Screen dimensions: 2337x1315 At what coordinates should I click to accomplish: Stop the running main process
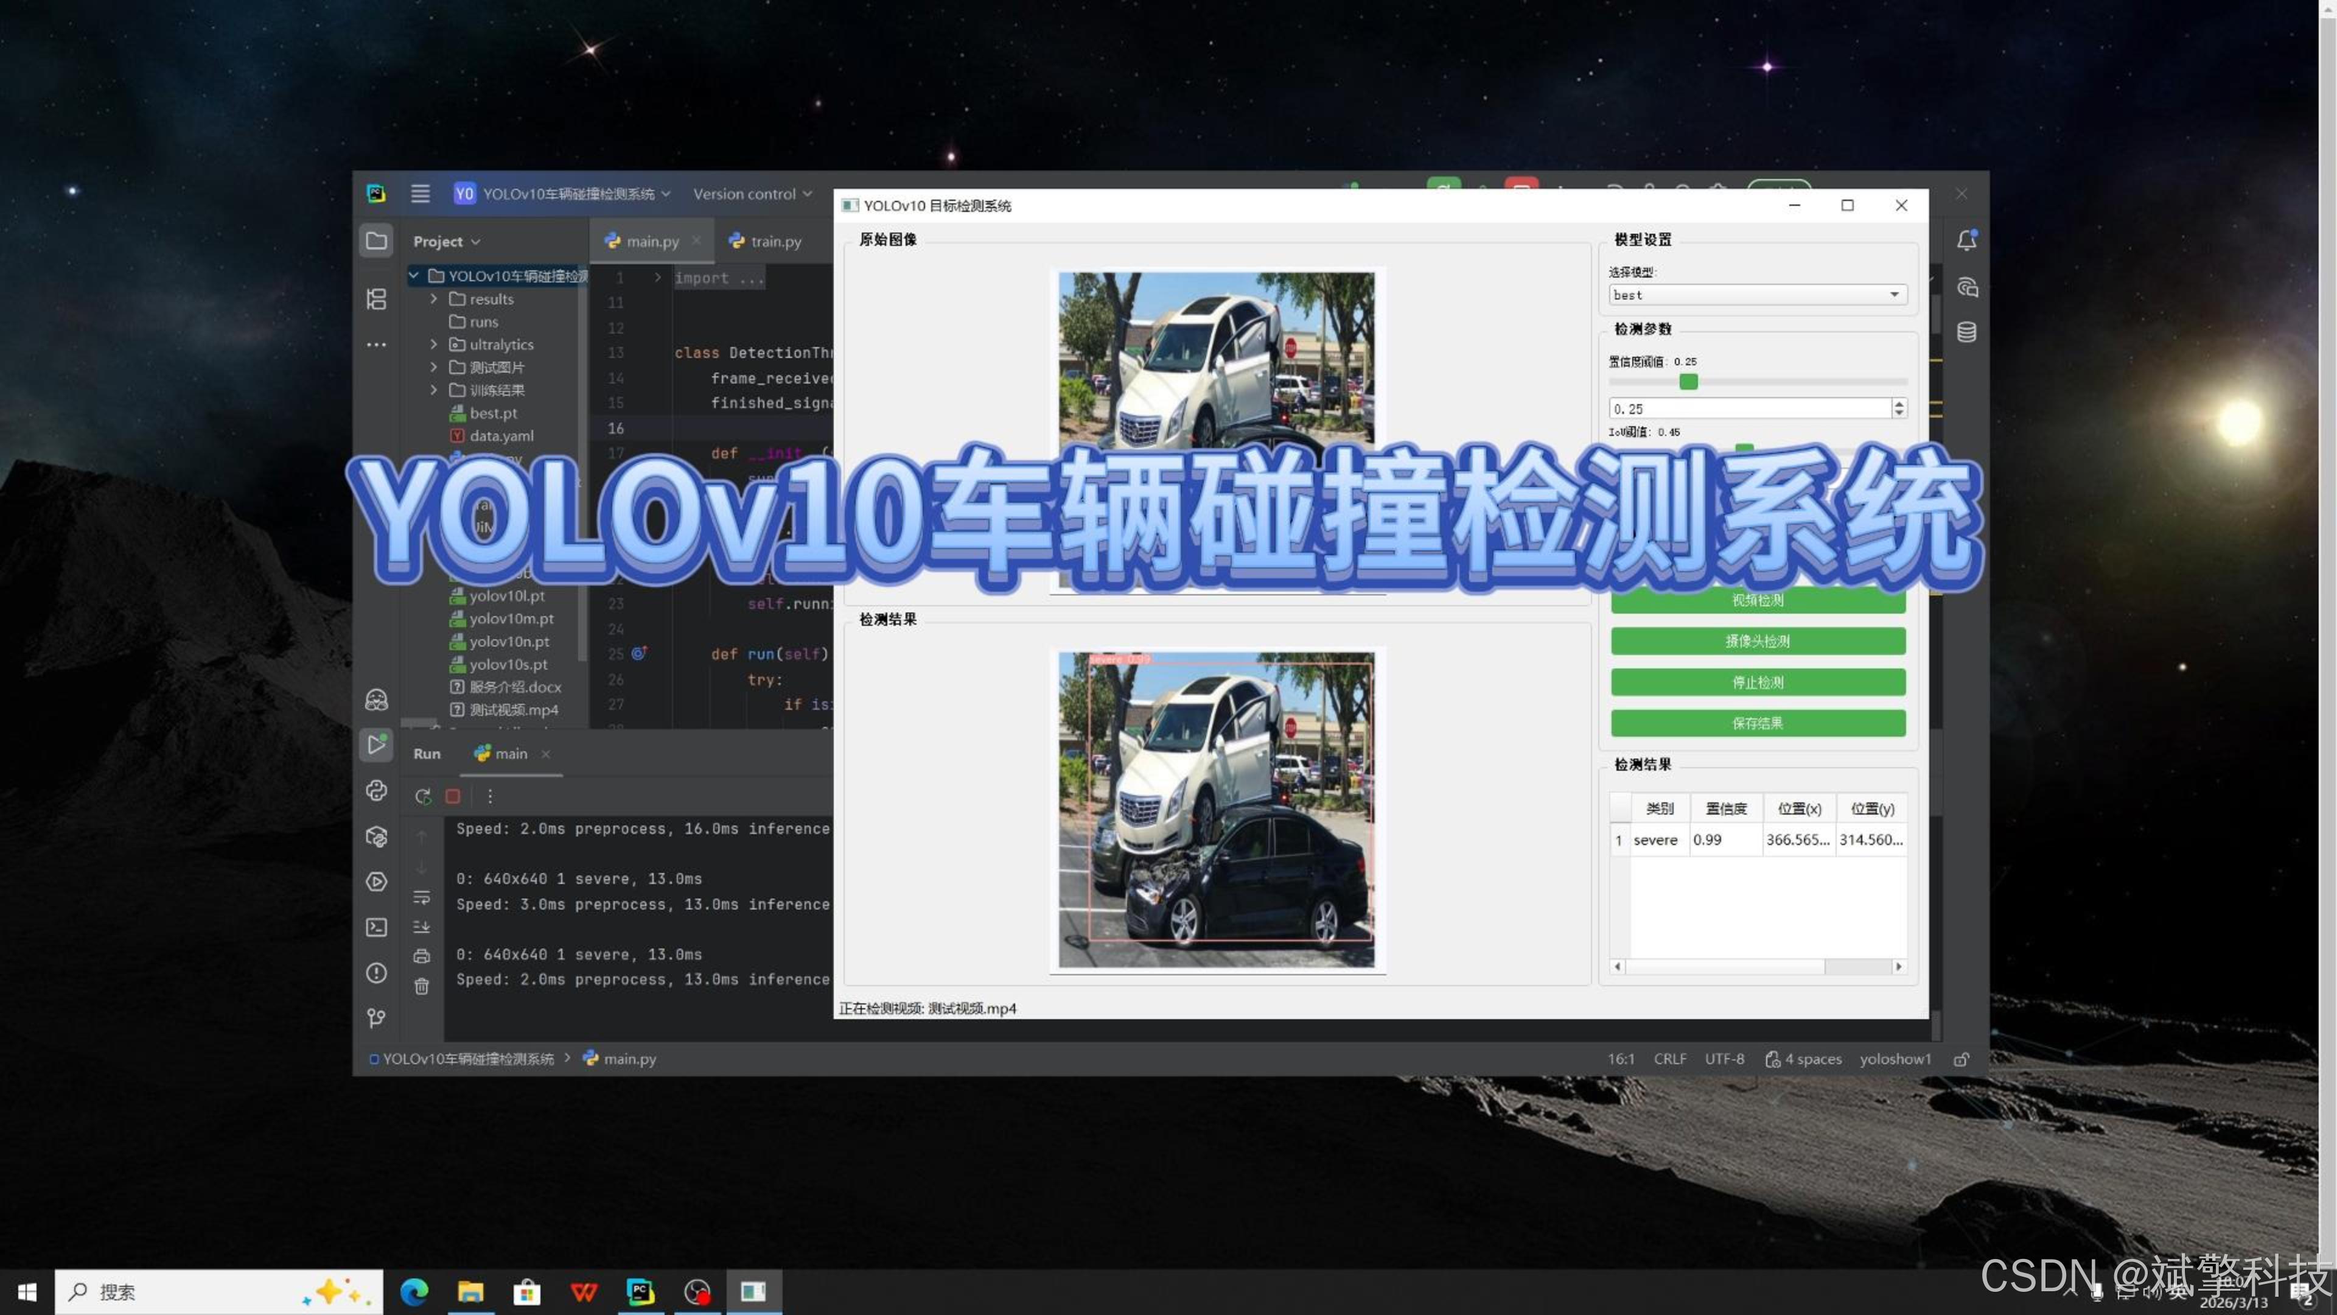point(453,796)
